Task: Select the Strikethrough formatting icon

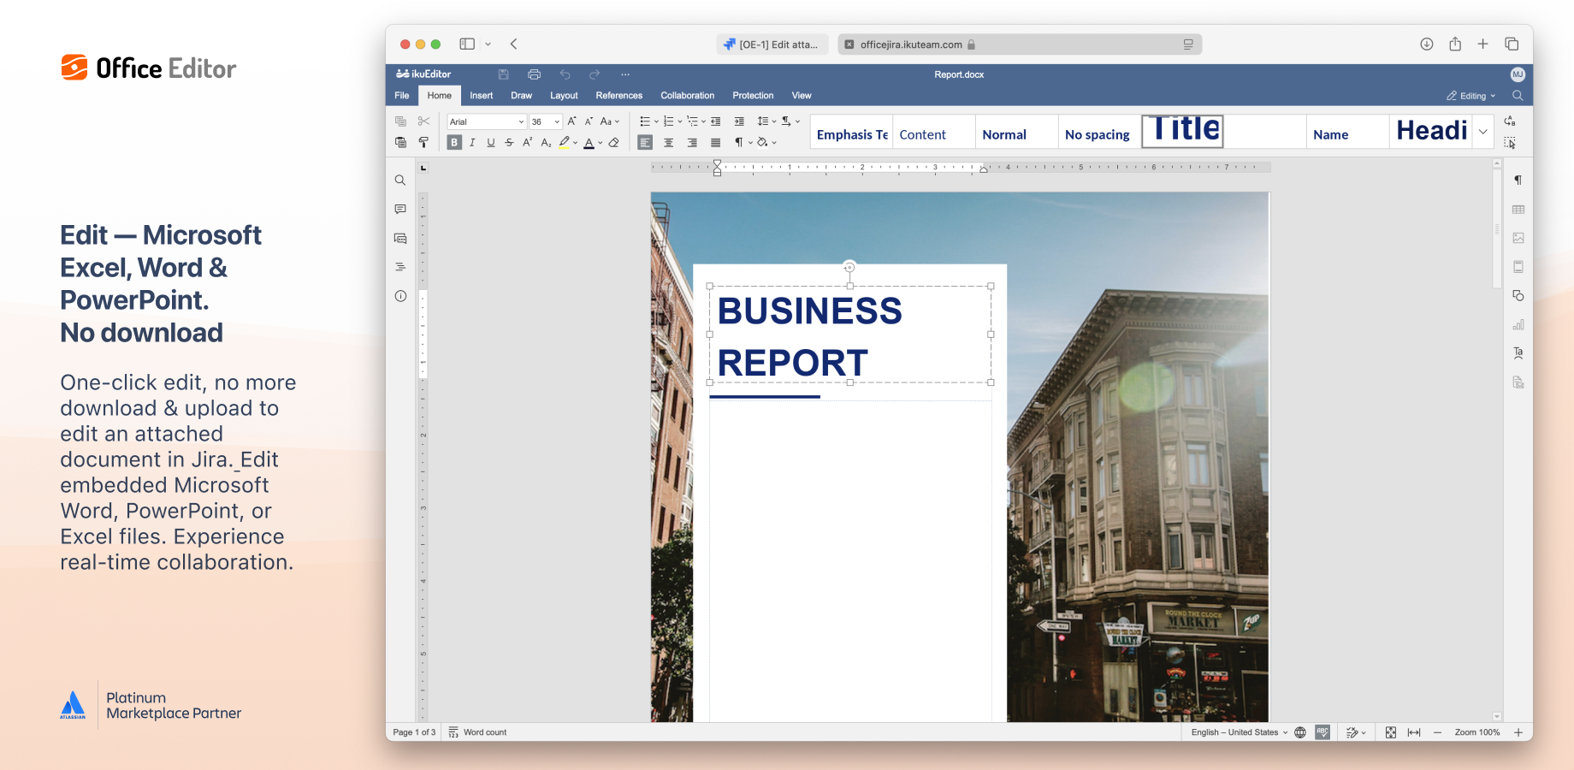Action: pos(509,142)
